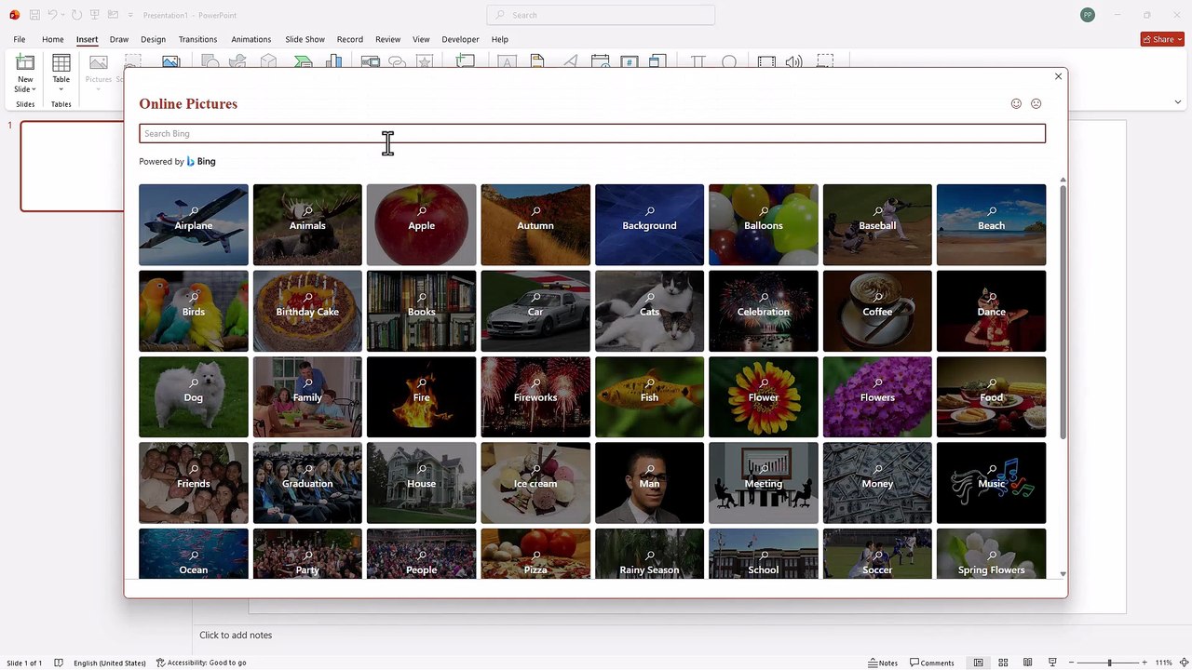The width and height of the screenshot is (1192, 670).
Task: Click the zoom in plus icon
Action: [x=1145, y=663]
